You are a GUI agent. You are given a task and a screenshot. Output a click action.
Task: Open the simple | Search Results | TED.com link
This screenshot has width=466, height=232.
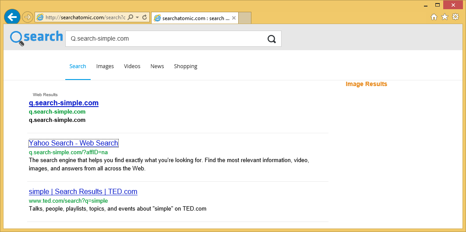coord(83,191)
